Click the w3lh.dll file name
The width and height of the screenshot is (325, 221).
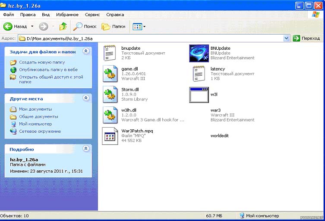pyautogui.click(x=129, y=110)
